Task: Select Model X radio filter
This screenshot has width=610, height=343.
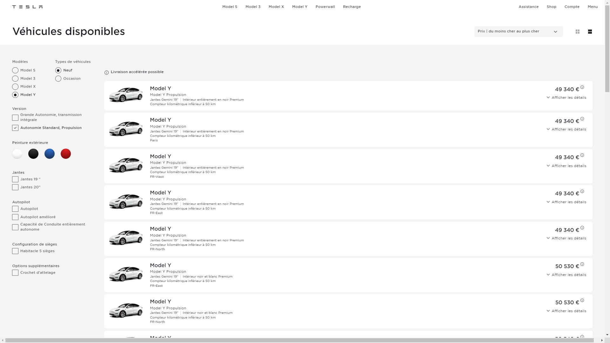Action: [x=15, y=87]
